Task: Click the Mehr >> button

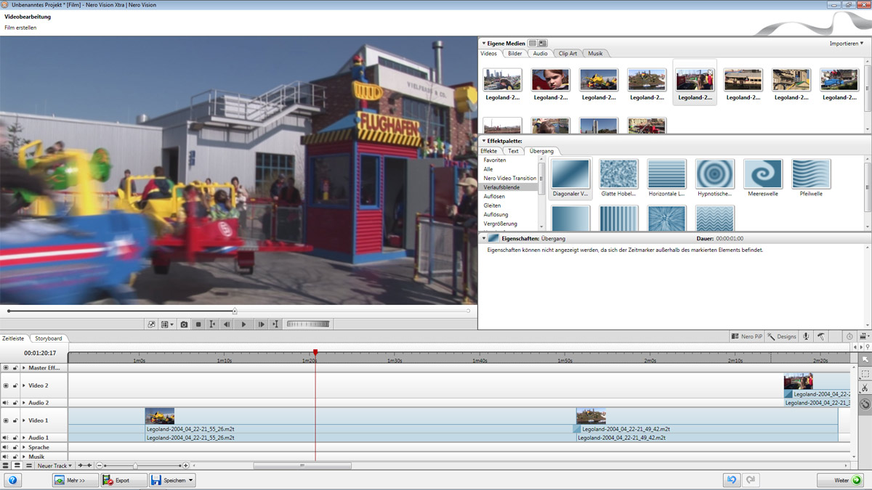Action: (76, 480)
